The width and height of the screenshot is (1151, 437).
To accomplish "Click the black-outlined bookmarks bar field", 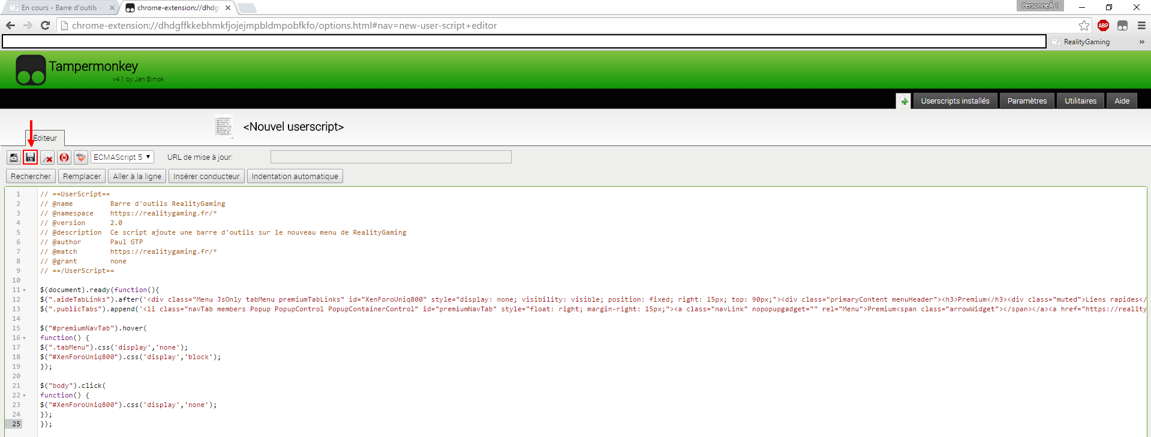I will (x=524, y=41).
